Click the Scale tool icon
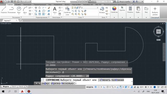The width and height of the screenshot is (167, 94). coord(40,14)
